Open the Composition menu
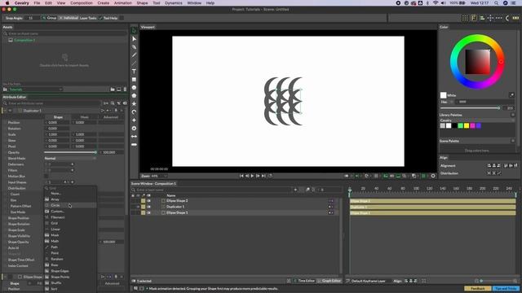This screenshot has height=293, width=522. (x=82, y=3)
